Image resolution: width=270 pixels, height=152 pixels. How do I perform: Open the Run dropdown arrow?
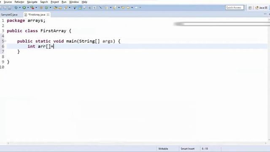point(28,8)
